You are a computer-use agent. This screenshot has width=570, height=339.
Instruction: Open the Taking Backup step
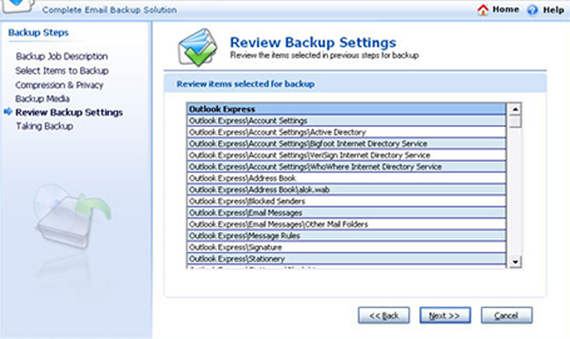pos(44,127)
